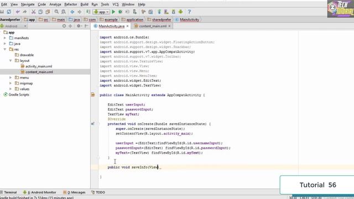Viewport: 354px width, 199px height.
Task: Open the VCS menu
Action: point(116,4)
